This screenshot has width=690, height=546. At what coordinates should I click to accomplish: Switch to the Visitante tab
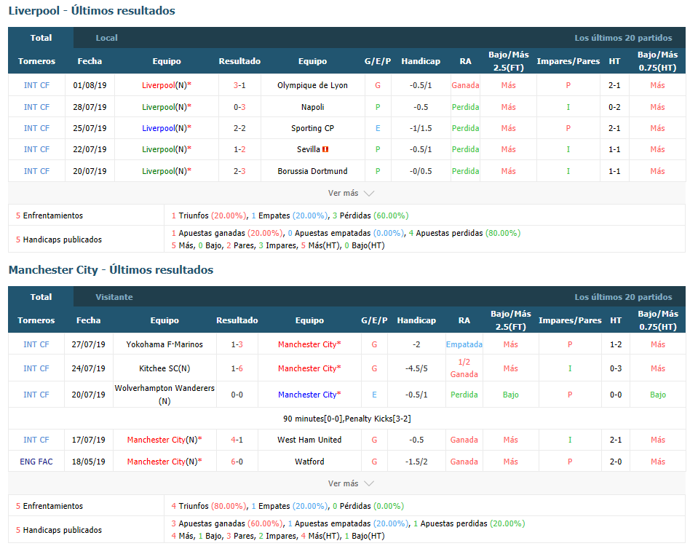[x=114, y=297]
